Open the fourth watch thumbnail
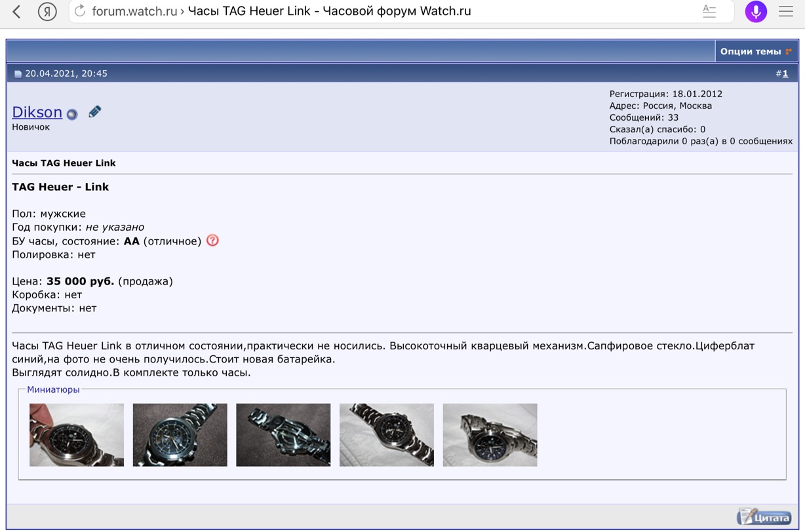805x531 pixels. point(386,435)
